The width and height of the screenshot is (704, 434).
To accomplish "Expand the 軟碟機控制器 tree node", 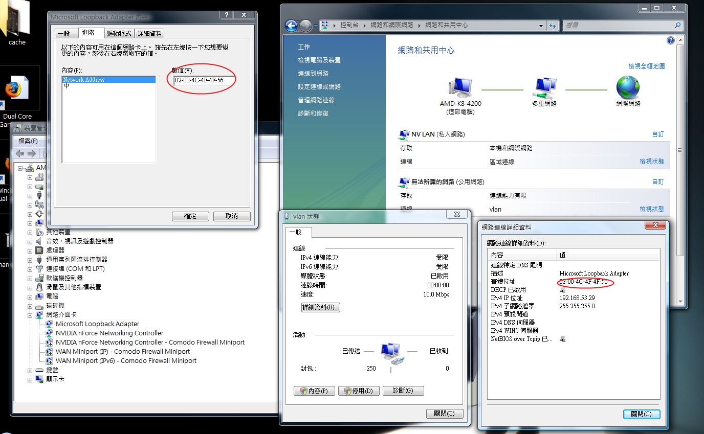I will 30,278.
